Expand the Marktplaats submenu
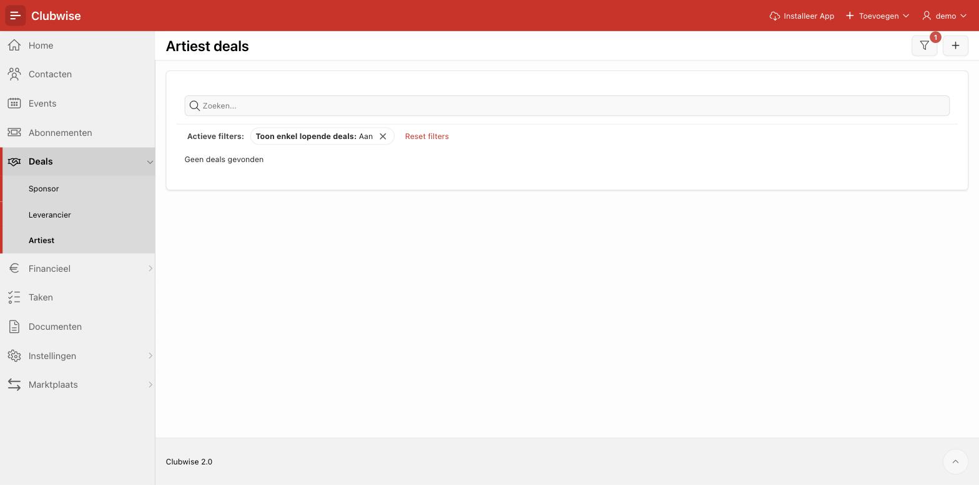The height and width of the screenshot is (485, 979). (x=150, y=385)
